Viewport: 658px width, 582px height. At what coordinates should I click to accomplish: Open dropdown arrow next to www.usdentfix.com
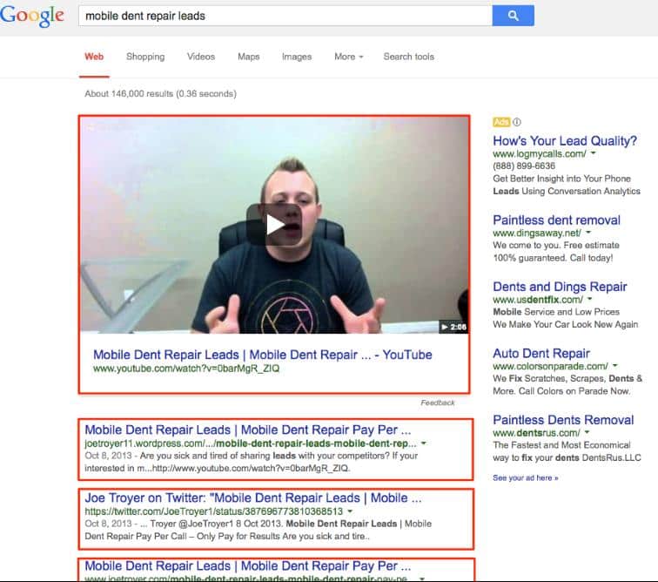(589, 299)
